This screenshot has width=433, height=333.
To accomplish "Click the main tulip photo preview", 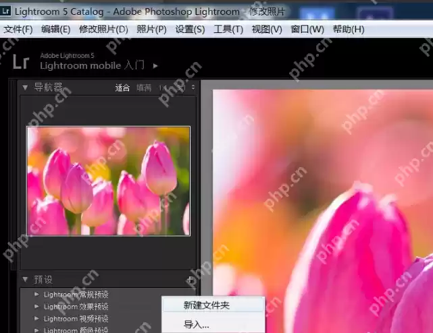I will point(323,211).
